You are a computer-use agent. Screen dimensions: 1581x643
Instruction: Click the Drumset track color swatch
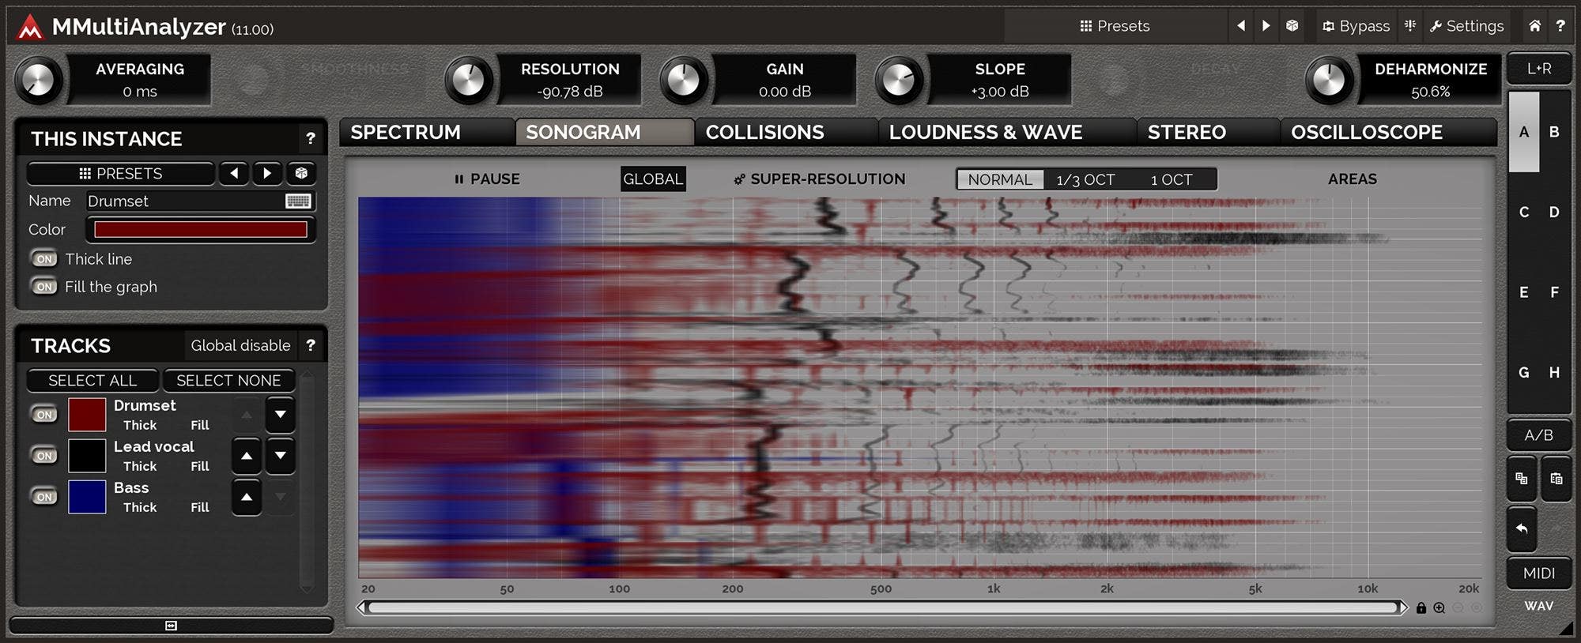[87, 415]
